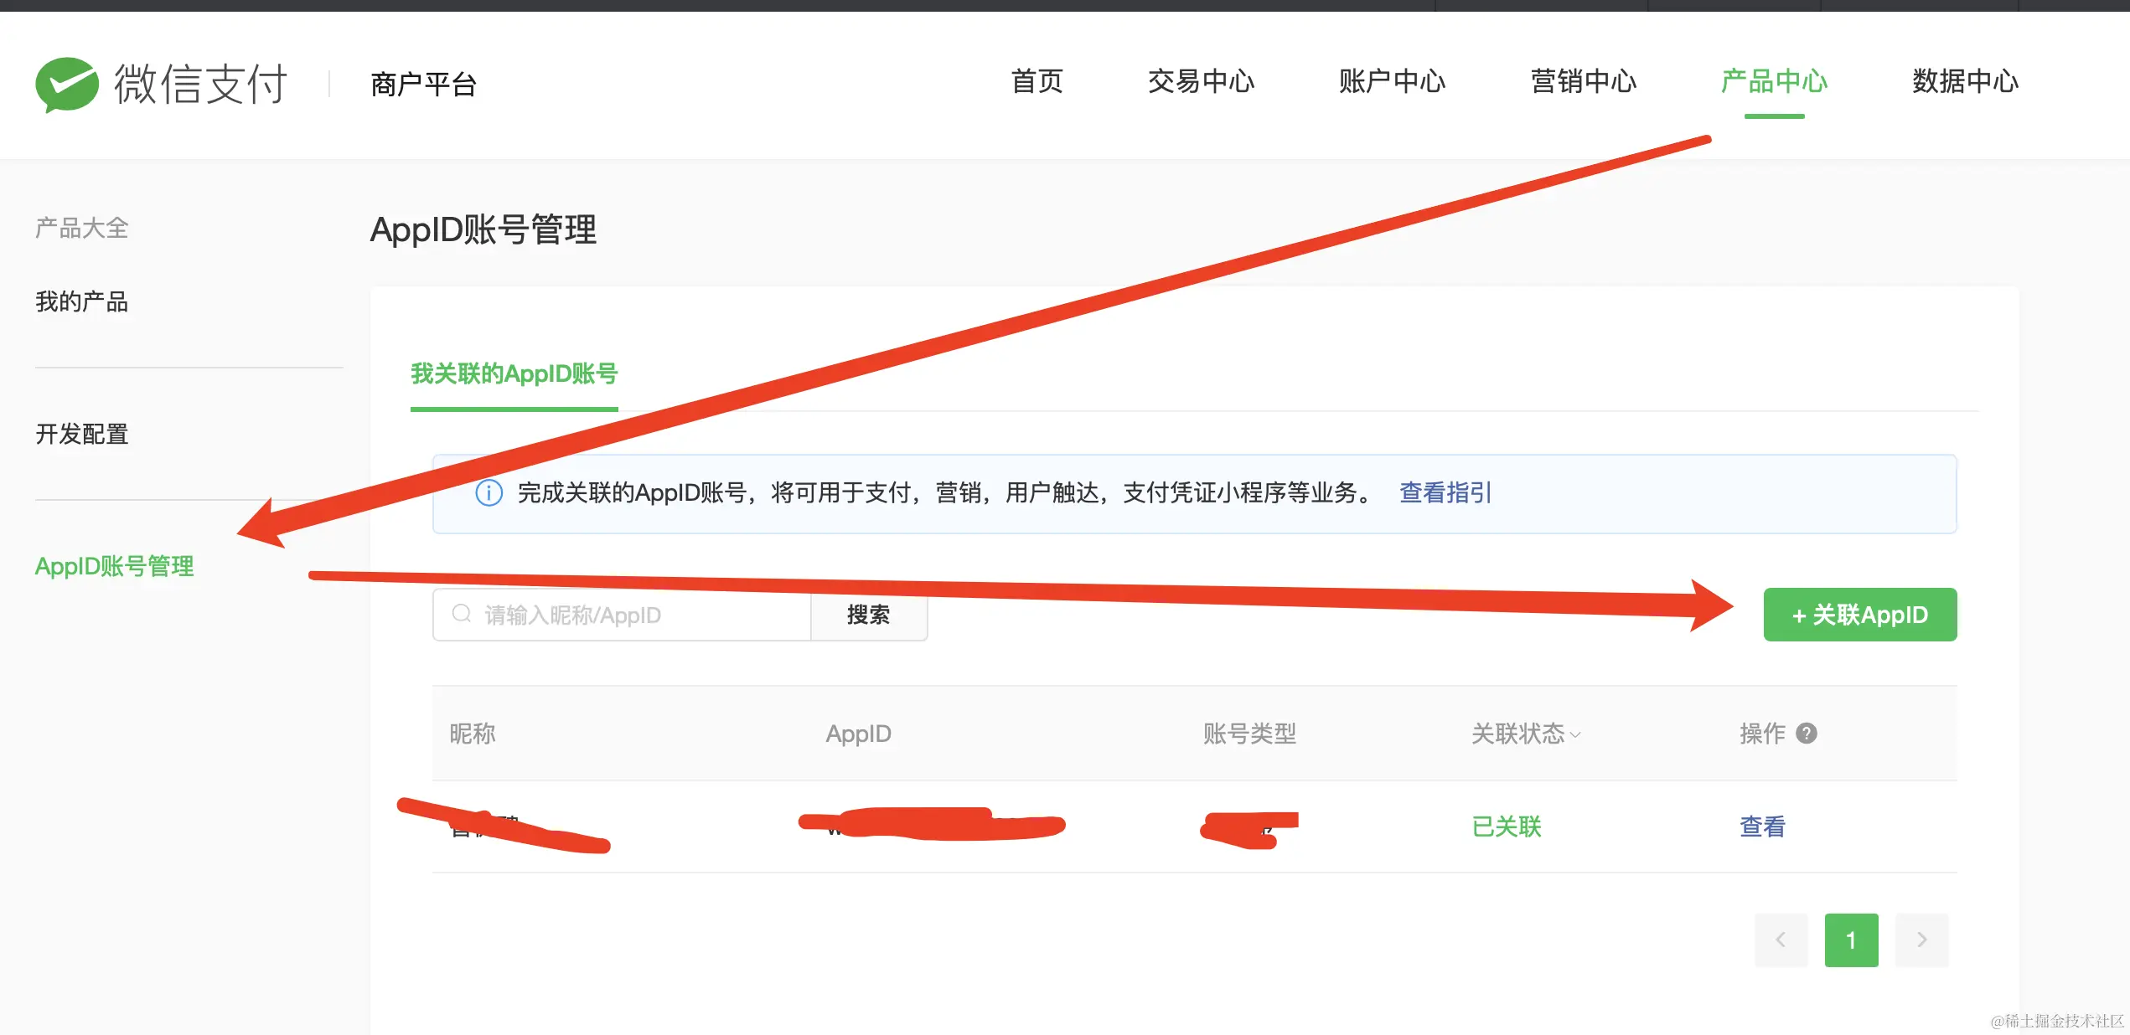Open the 首页 navigation tab
This screenshot has height=1035, width=2130.
[1037, 81]
